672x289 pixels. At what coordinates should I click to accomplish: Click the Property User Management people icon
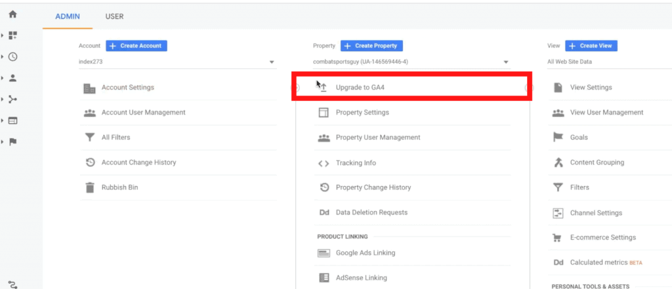click(x=324, y=138)
